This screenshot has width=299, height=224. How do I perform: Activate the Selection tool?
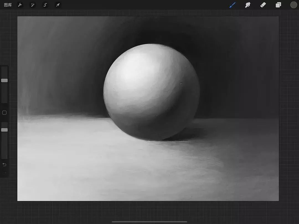point(45,5)
